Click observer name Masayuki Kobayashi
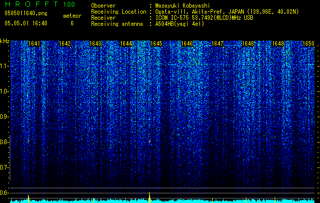This screenshot has height=203, width=320. click(183, 6)
